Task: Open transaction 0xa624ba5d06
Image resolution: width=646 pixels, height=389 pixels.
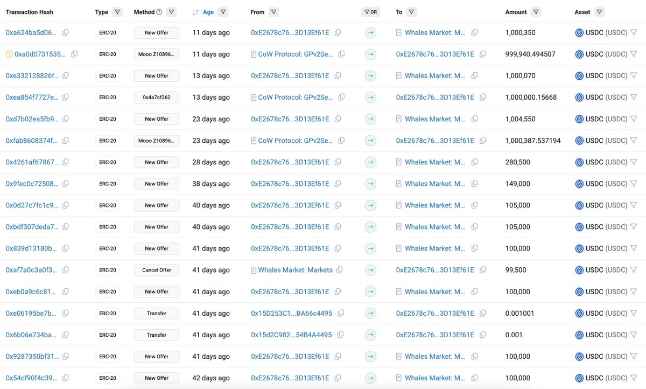Action: tap(31, 33)
